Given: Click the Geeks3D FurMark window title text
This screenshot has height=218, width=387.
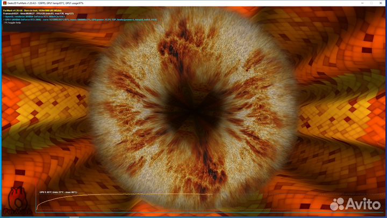Looking at the screenshot, I should (45, 3).
